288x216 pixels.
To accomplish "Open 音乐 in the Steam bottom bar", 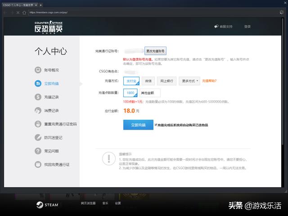I will pyautogui.click(x=105, y=203).
